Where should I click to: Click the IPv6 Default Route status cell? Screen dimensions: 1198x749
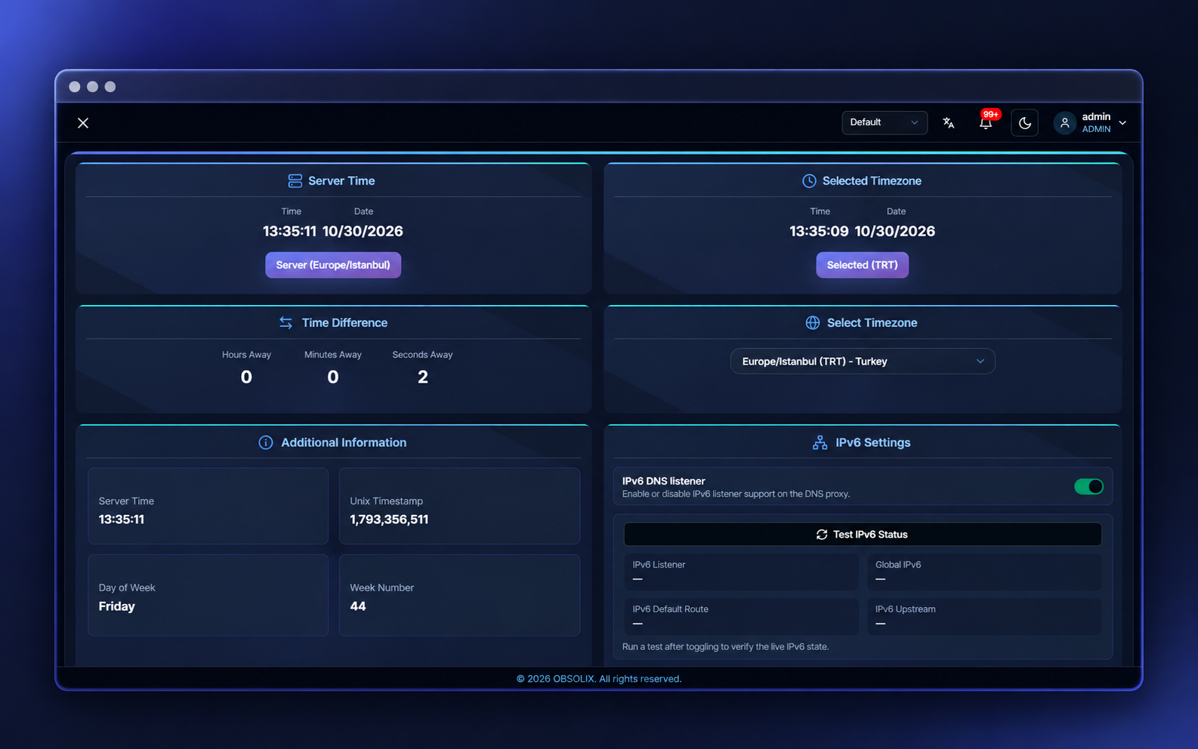(741, 616)
